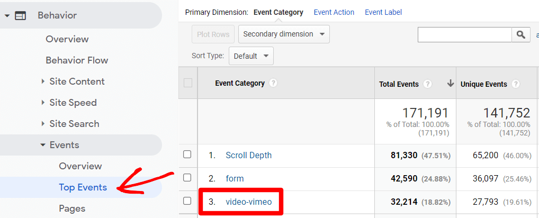Switch primary dimension to Event Label
Image resolution: width=539 pixels, height=218 pixels.
click(383, 12)
